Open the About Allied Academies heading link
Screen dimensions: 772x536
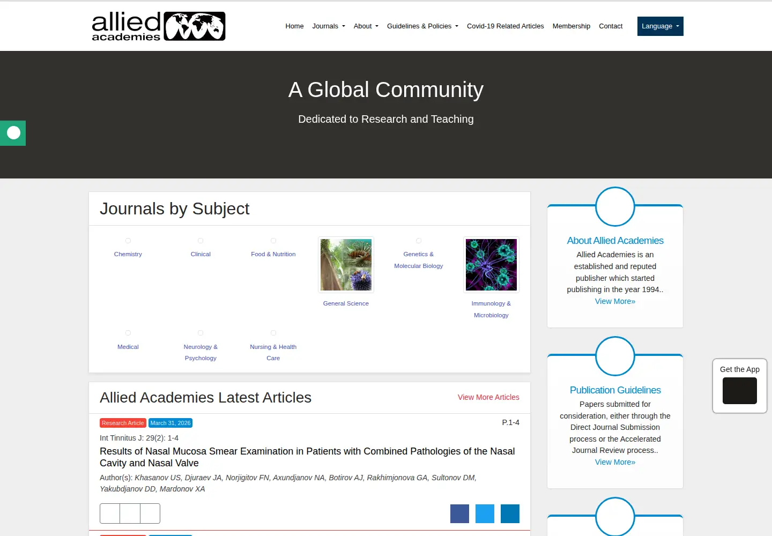[x=615, y=241]
